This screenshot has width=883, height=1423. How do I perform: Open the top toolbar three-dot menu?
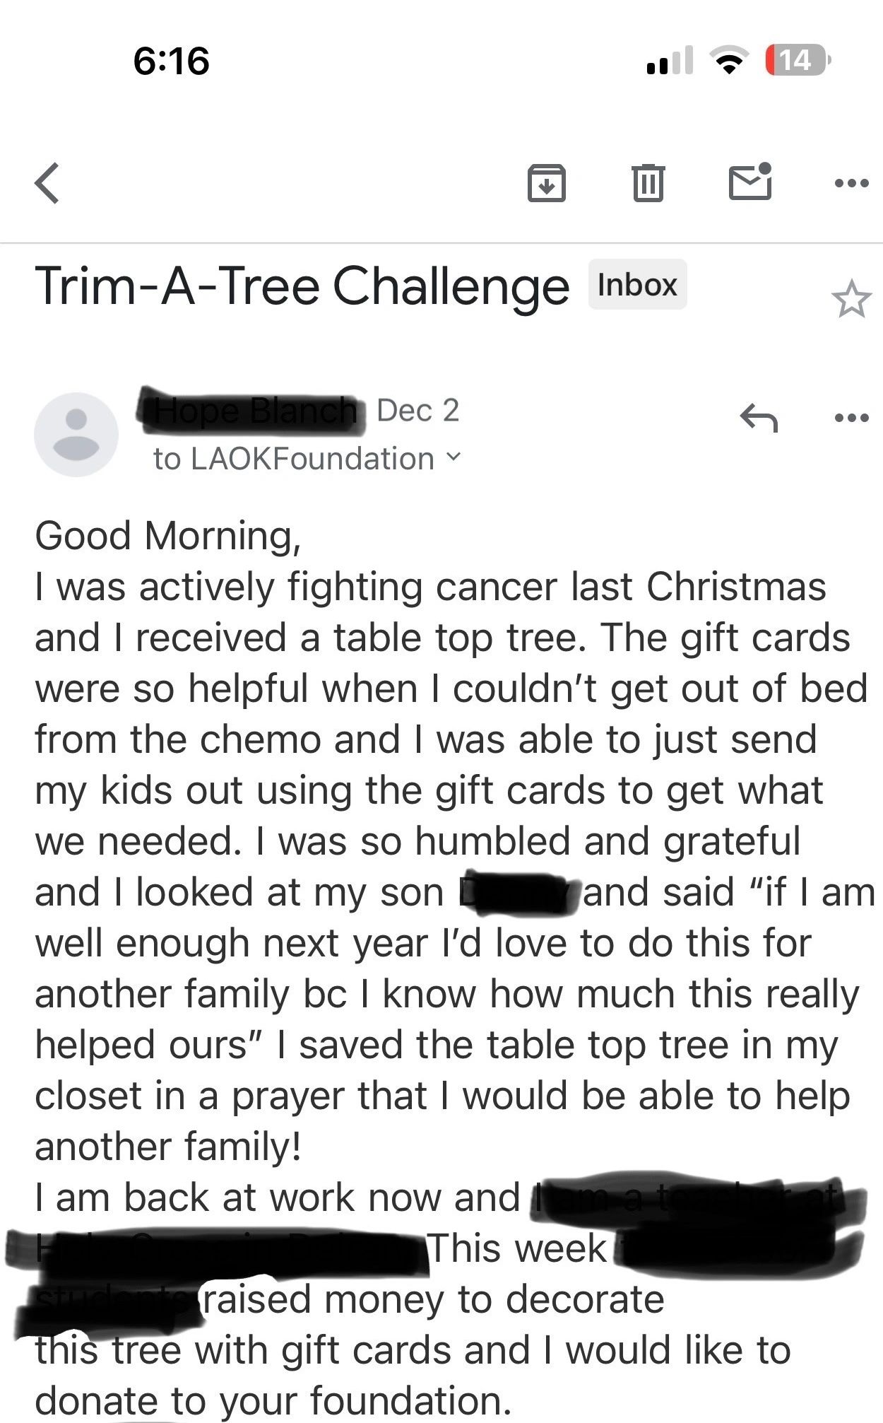tap(851, 183)
